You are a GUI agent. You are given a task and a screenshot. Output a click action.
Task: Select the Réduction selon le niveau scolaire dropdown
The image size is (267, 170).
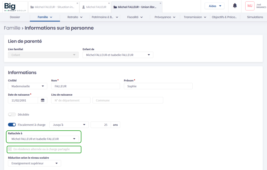click(34, 163)
